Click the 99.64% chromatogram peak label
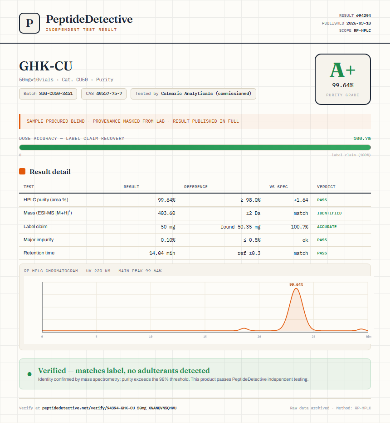The width and height of the screenshot is (390, 423). point(296,284)
